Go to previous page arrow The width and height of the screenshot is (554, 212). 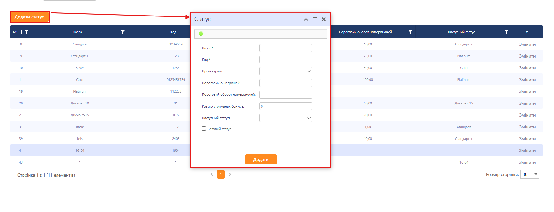coord(212,174)
